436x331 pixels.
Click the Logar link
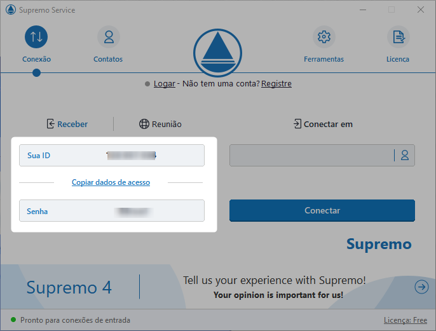[165, 84]
